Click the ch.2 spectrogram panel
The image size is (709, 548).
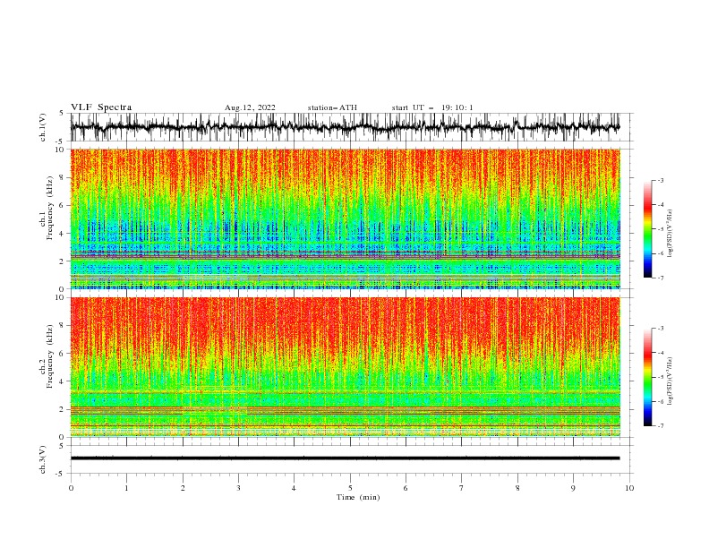click(x=345, y=367)
